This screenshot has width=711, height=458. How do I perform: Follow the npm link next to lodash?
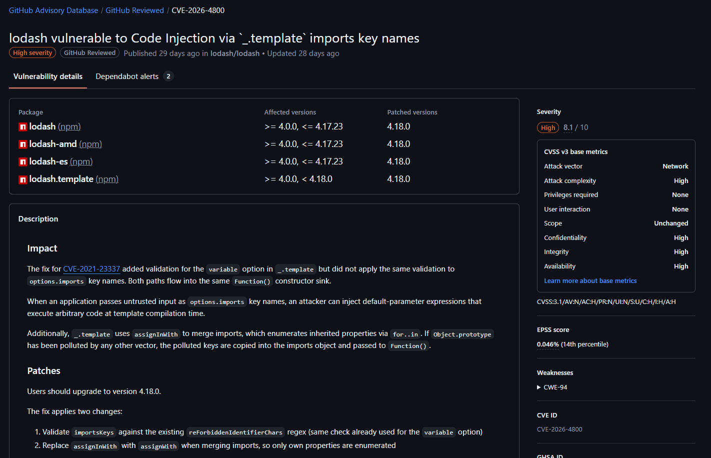[69, 127]
